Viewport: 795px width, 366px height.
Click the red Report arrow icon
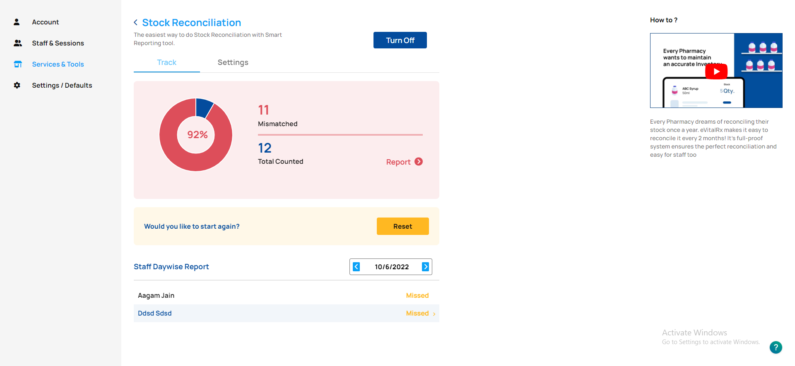(419, 162)
